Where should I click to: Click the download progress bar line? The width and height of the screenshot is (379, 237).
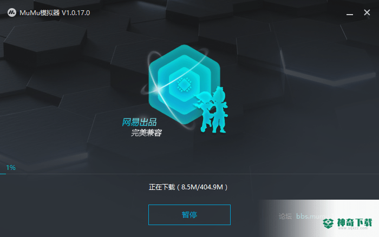click(x=190, y=174)
